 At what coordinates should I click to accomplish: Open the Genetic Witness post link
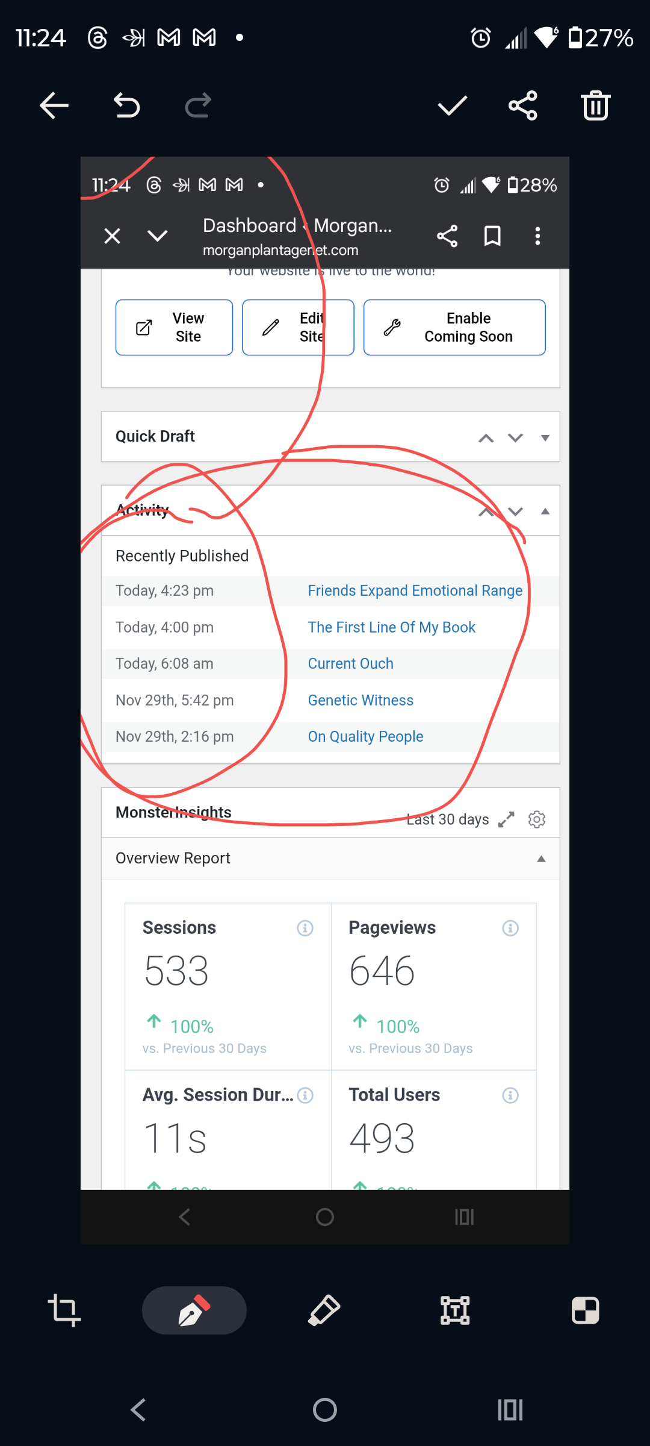click(x=361, y=700)
